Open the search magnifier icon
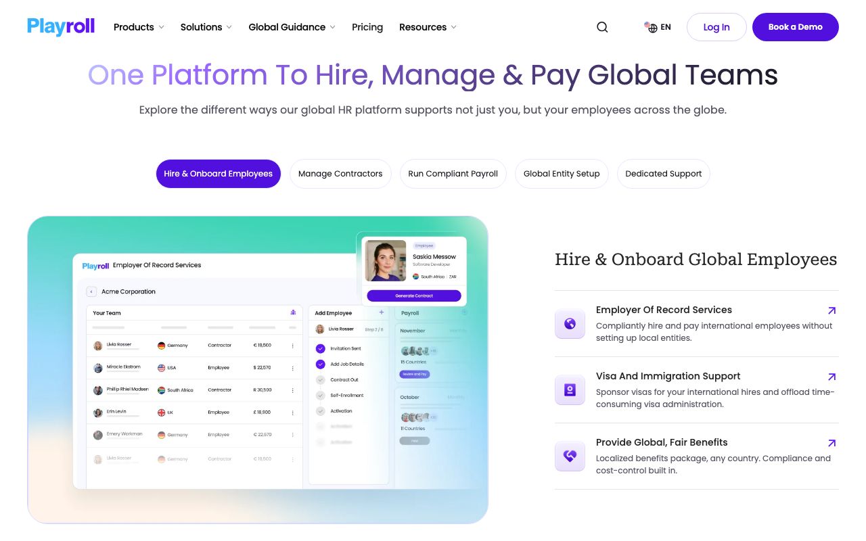 (x=602, y=27)
